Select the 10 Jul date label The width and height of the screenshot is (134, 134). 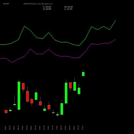coord(35,128)
